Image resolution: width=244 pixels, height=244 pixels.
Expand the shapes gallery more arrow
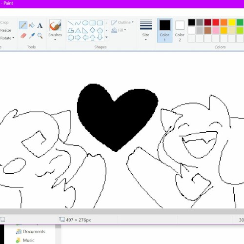point(106,37)
